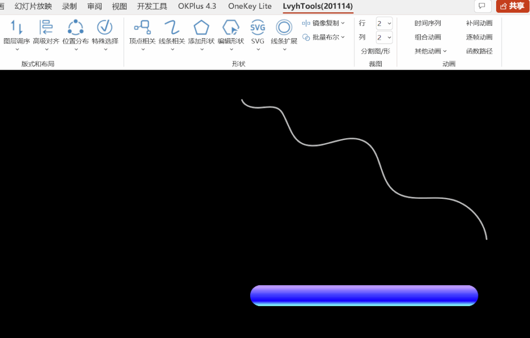The width and height of the screenshot is (530, 338).
Task: Expand the 顶点相关 dropdown arrow
Action: (143, 49)
